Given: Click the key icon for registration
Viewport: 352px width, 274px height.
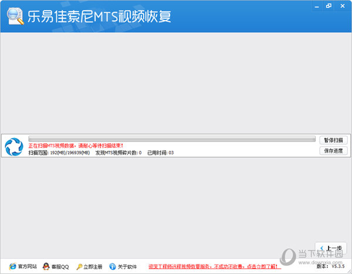Looking at the screenshot, I should click(x=79, y=266).
